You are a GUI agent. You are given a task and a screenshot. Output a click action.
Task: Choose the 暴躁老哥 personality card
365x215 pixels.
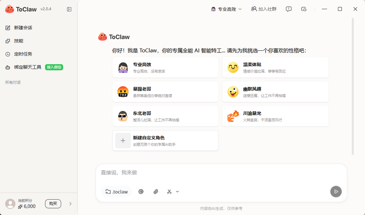pyautogui.click(x=165, y=92)
